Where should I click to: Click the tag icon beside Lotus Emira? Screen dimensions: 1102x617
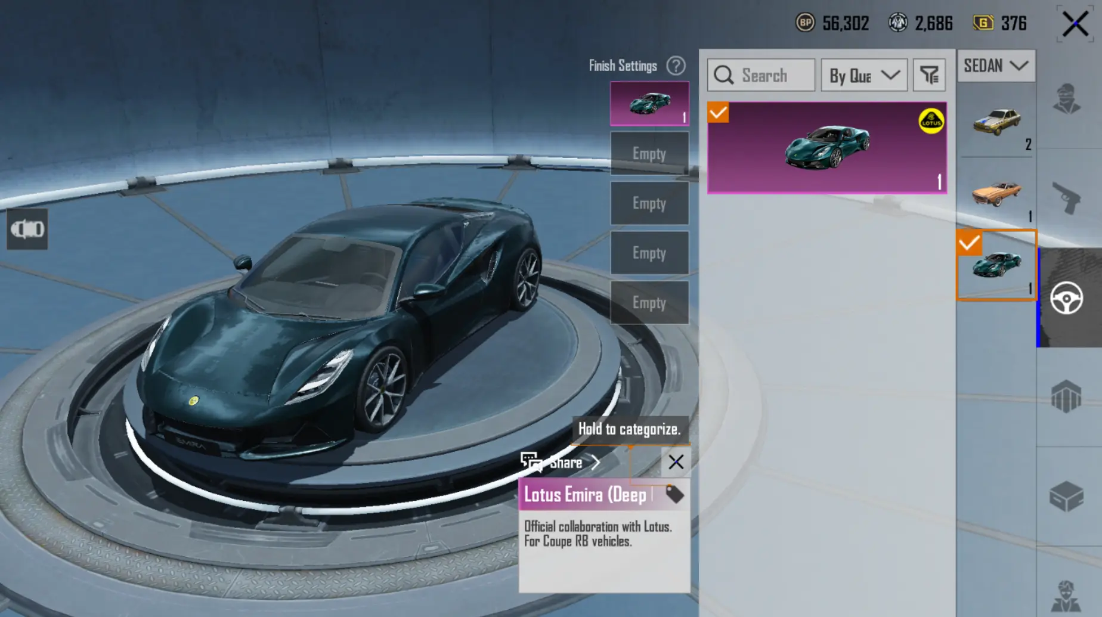[x=674, y=494]
